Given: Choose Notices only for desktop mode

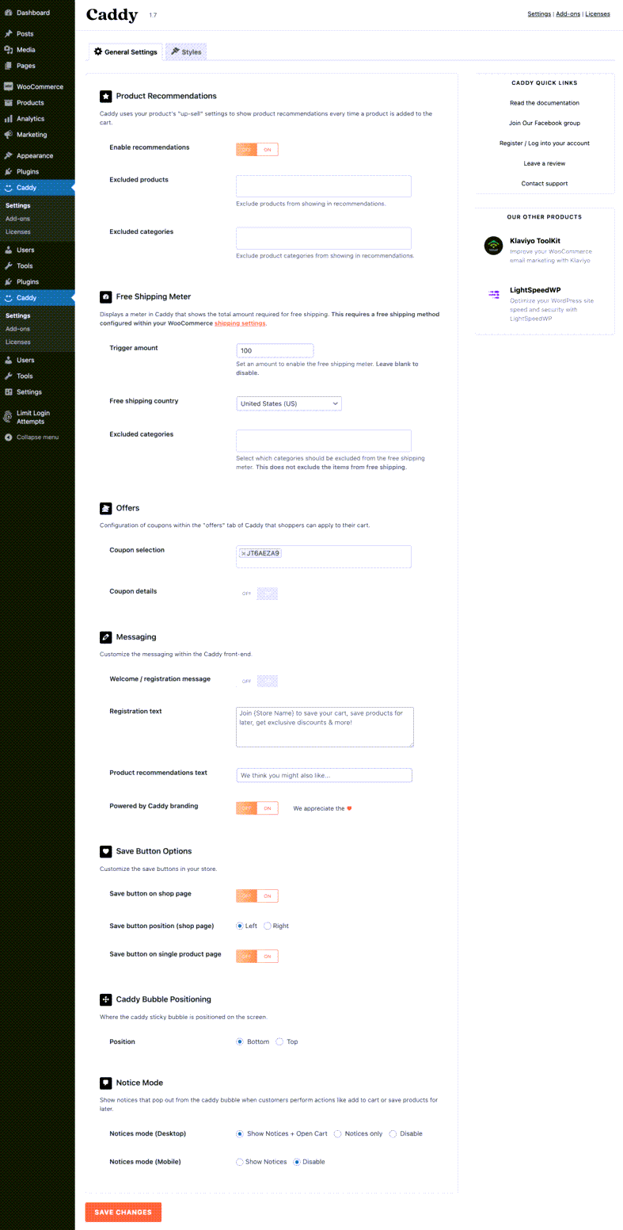Looking at the screenshot, I should [x=338, y=1134].
